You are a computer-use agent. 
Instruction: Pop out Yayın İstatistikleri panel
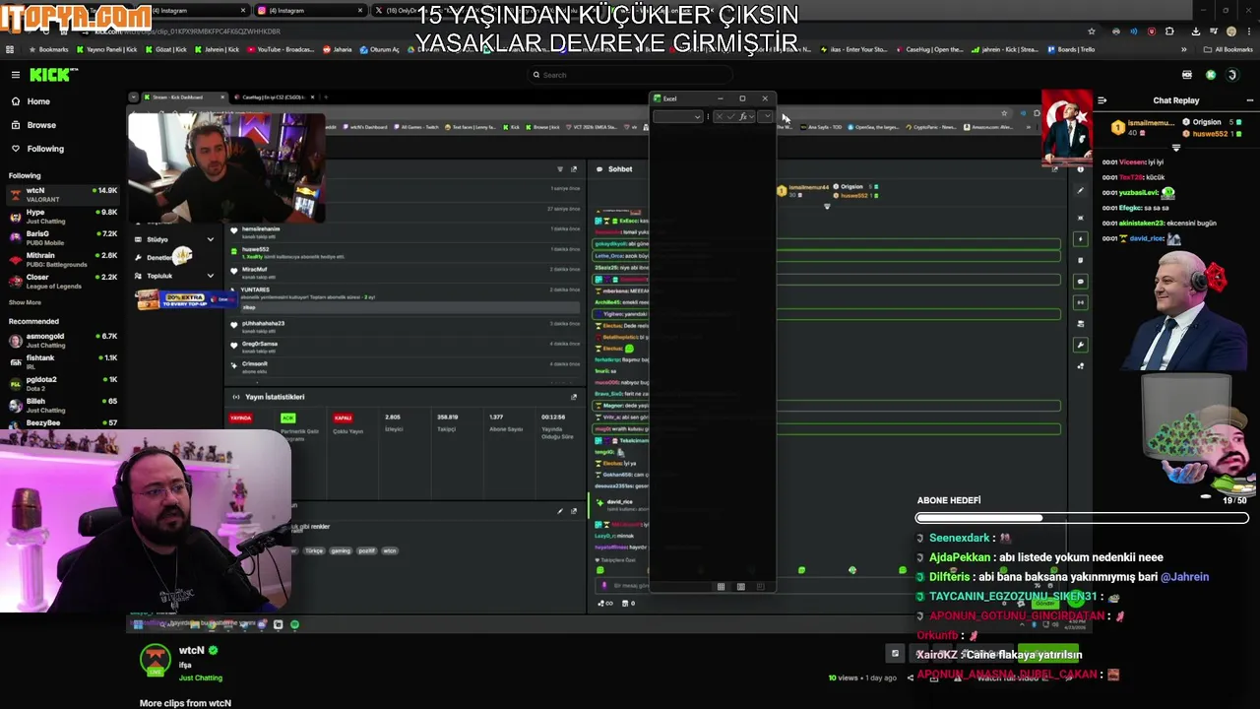point(574,397)
